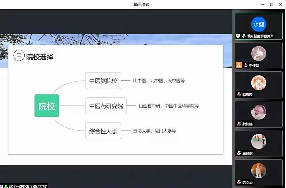Select 魏楠楠's profile picture

(x=259, y=112)
